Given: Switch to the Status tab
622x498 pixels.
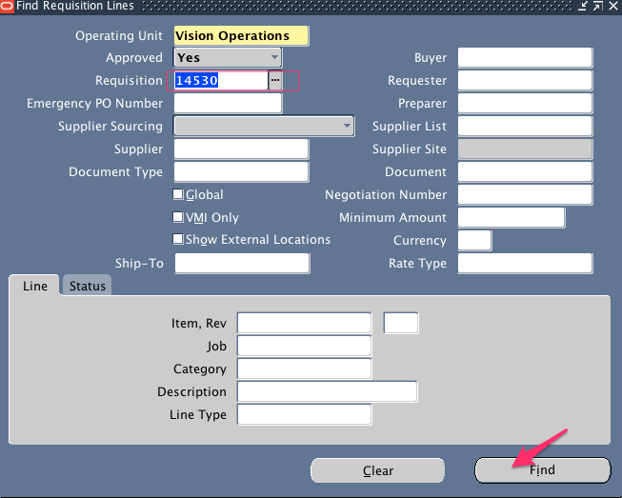Looking at the screenshot, I should point(88,286).
